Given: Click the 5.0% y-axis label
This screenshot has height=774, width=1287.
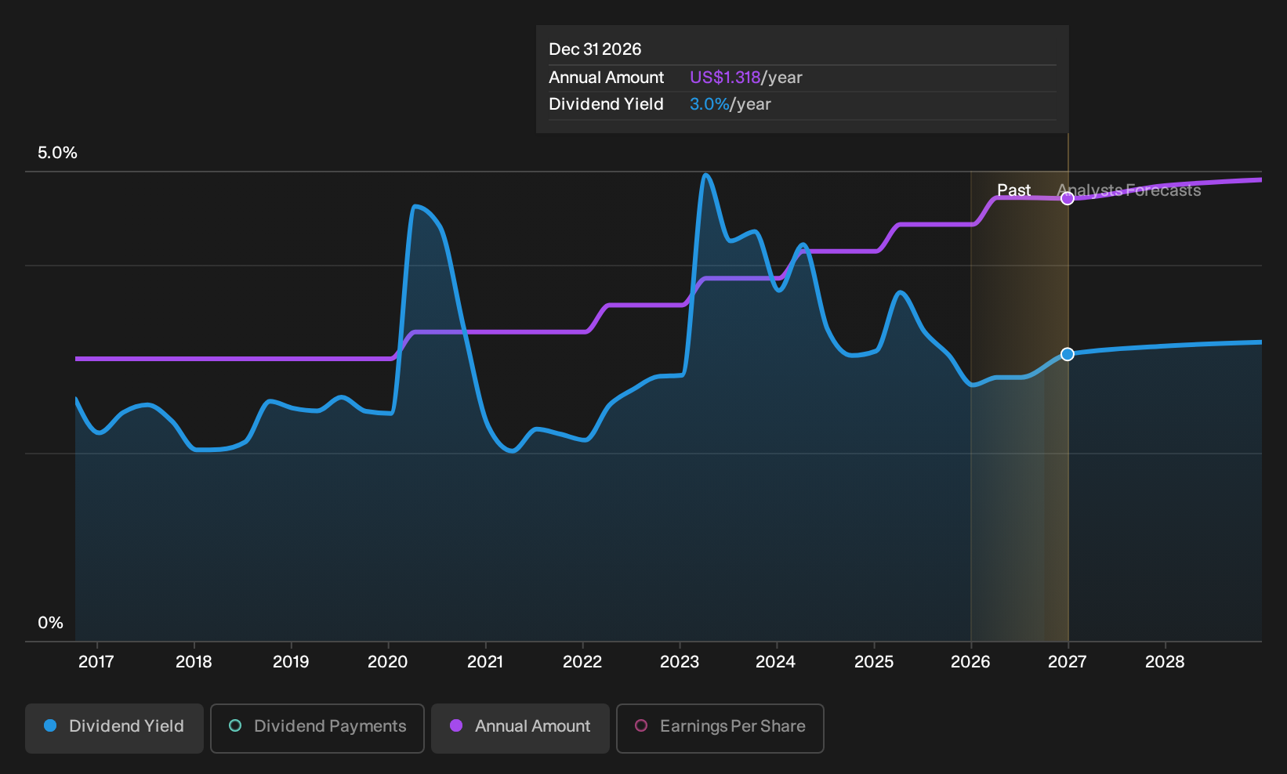Looking at the screenshot, I should pos(57,153).
